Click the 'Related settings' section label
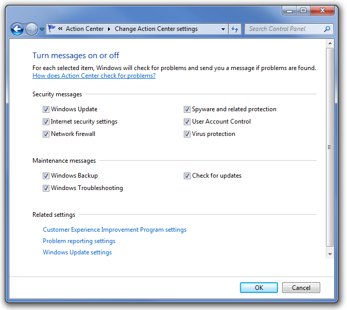 click(x=54, y=215)
